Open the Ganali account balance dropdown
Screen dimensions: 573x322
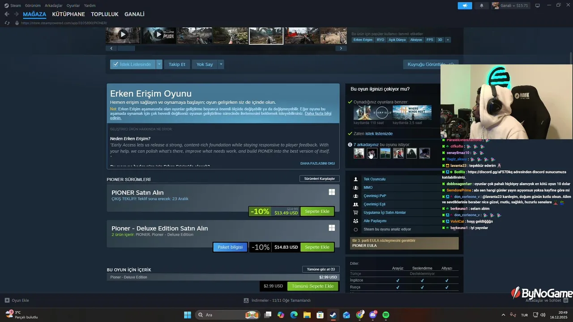click(x=510, y=5)
